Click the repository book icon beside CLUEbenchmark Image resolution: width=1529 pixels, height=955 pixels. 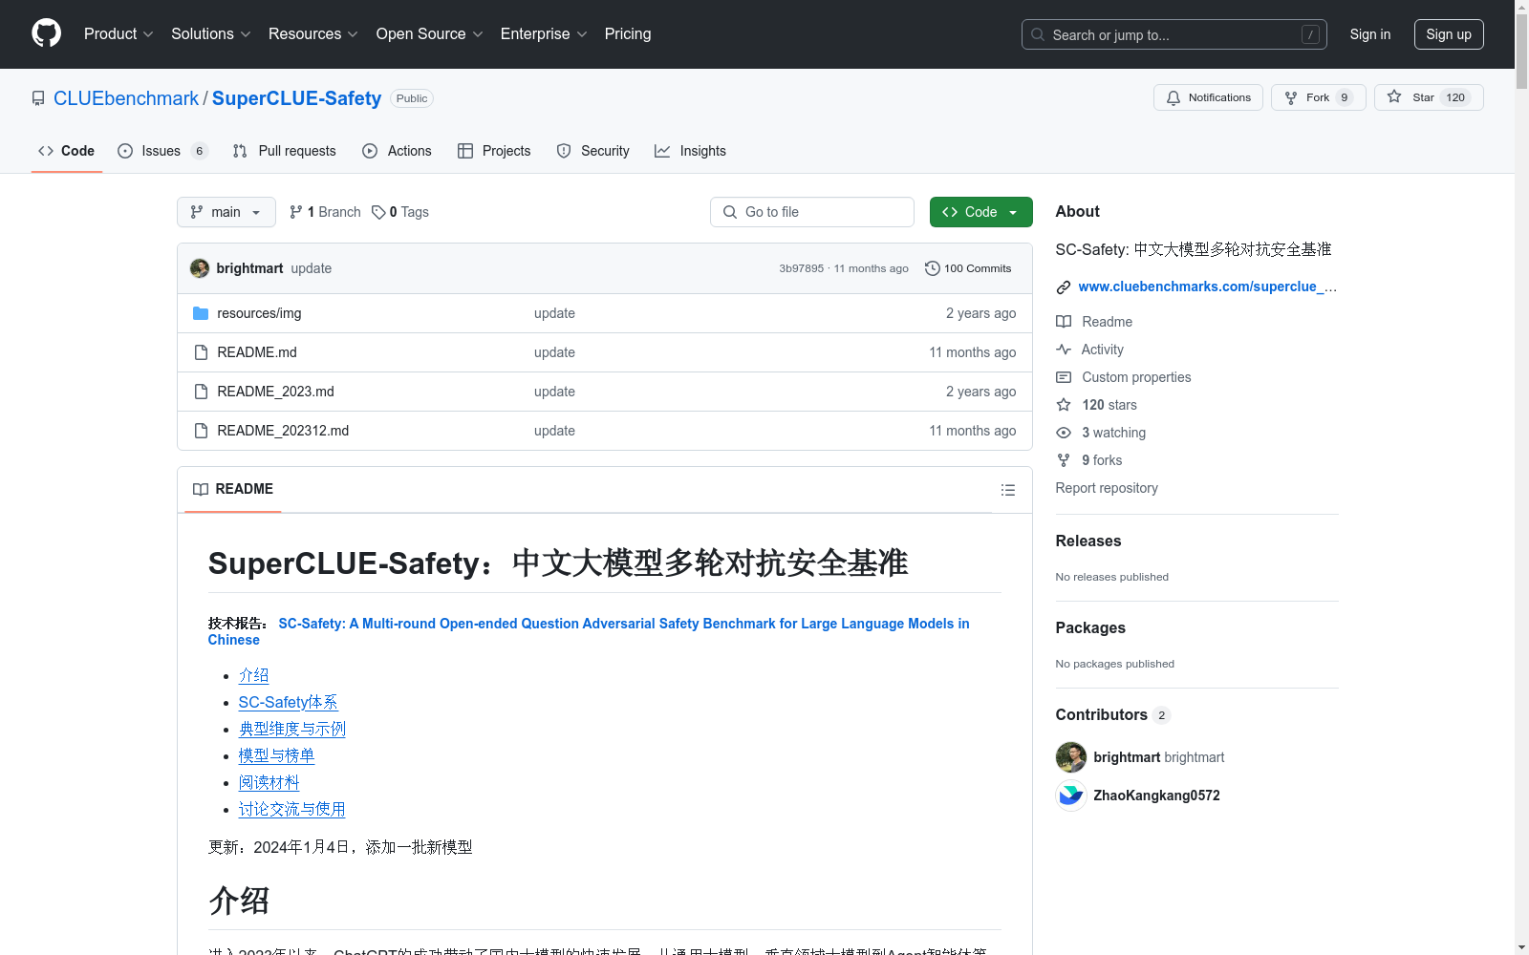point(38,98)
